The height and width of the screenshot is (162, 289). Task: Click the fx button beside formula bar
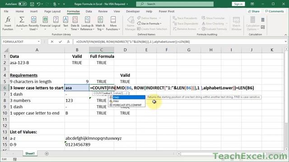68,42
